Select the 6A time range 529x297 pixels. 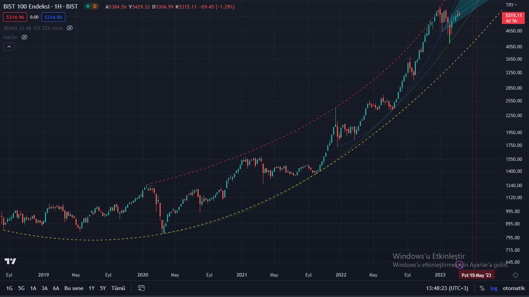pyautogui.click(x=56, y=288)
